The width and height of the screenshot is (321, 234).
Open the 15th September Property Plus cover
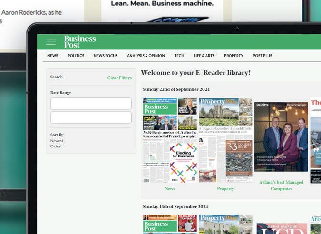coord(225,224)
